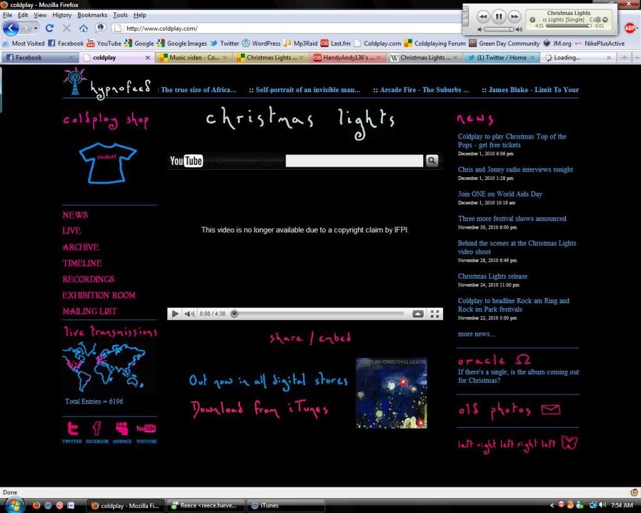This screenshot has height=513, width=641.
Task: Click the Adblock Plus ABP icon
Action: click(629, 28)
